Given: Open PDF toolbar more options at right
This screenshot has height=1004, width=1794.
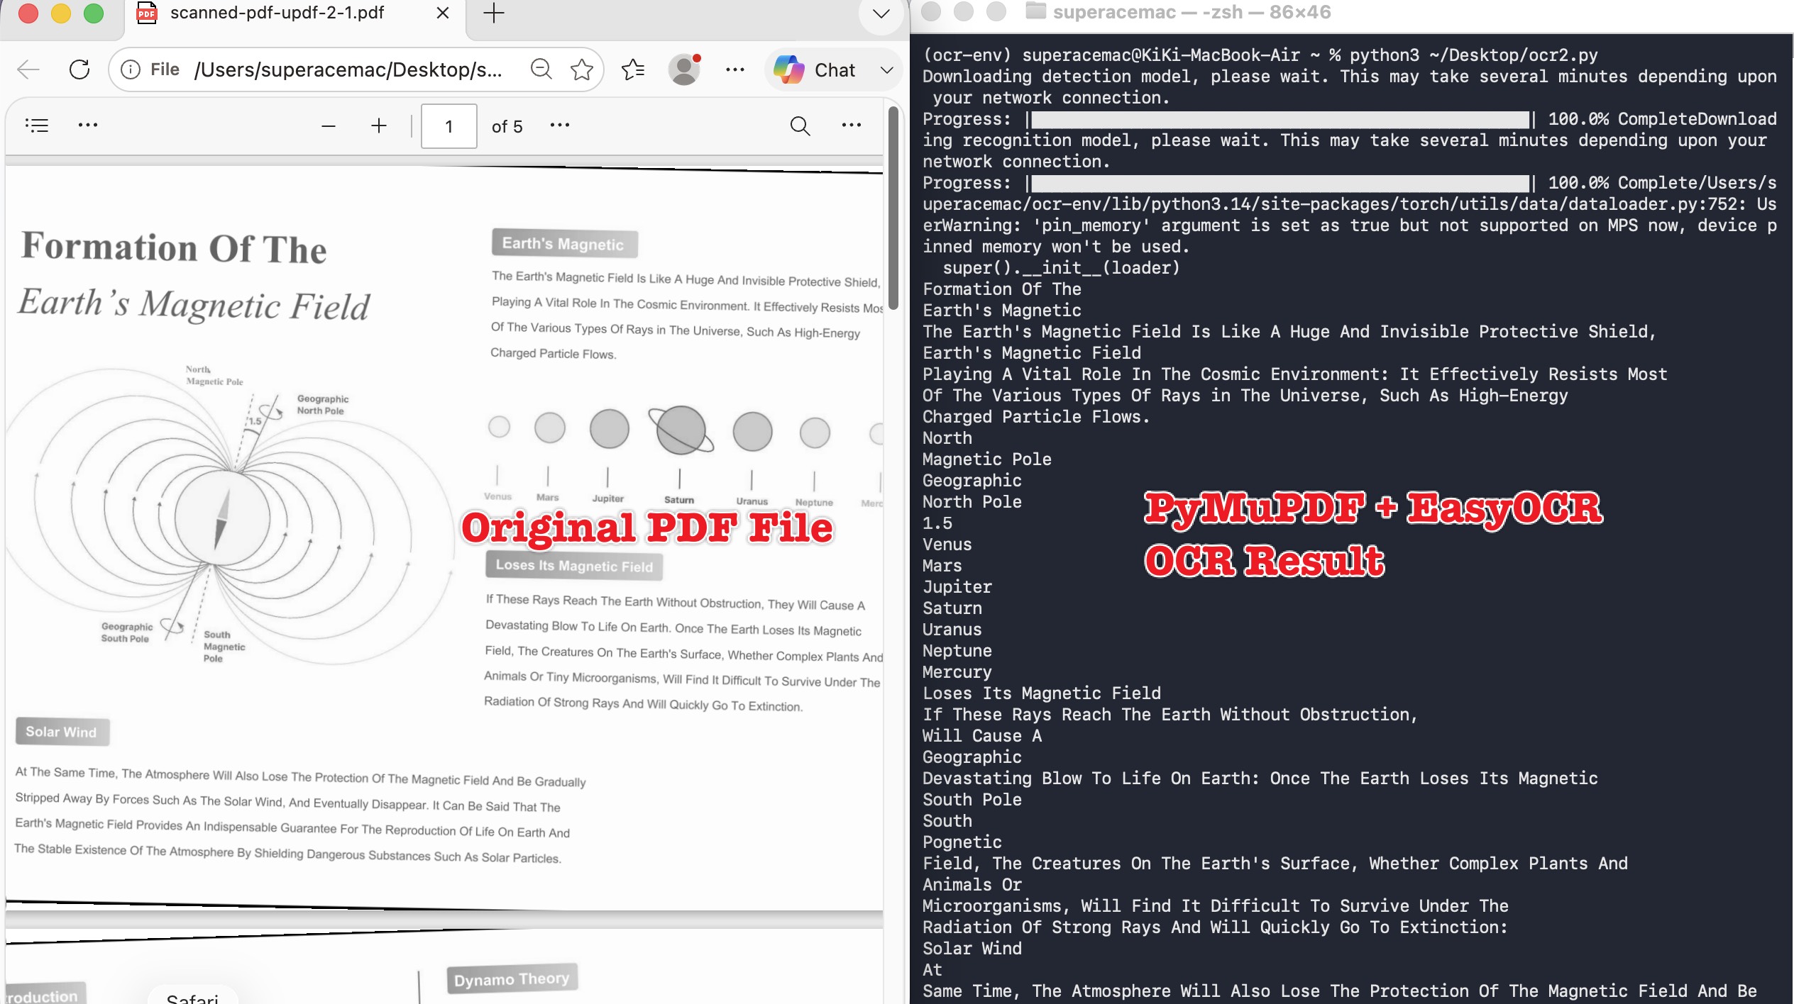Looking at the screenshot, I should click(852, 125).
